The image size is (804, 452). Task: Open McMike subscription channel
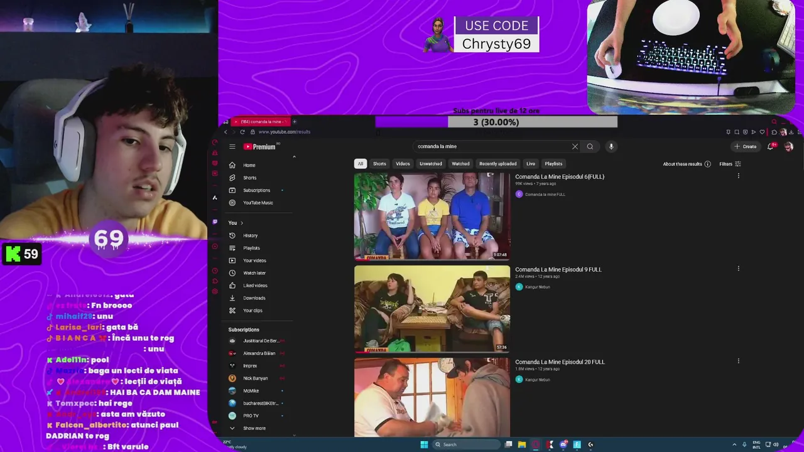tap(251, 391)
